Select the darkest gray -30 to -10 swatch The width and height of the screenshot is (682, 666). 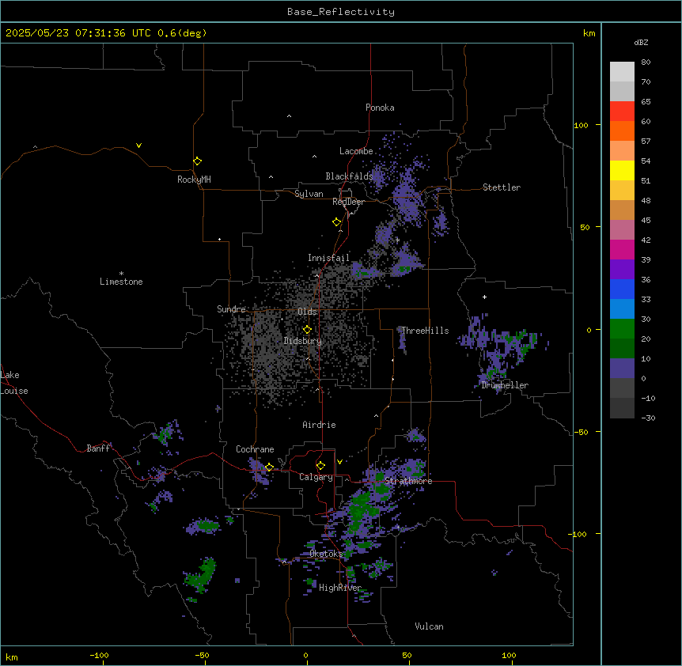[x=622, y=408]
